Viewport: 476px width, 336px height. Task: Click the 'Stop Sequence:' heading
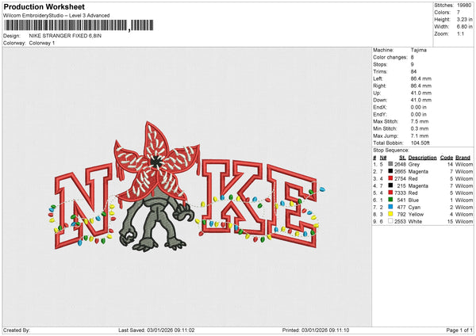pyautogui.click(x=391, y=151)
